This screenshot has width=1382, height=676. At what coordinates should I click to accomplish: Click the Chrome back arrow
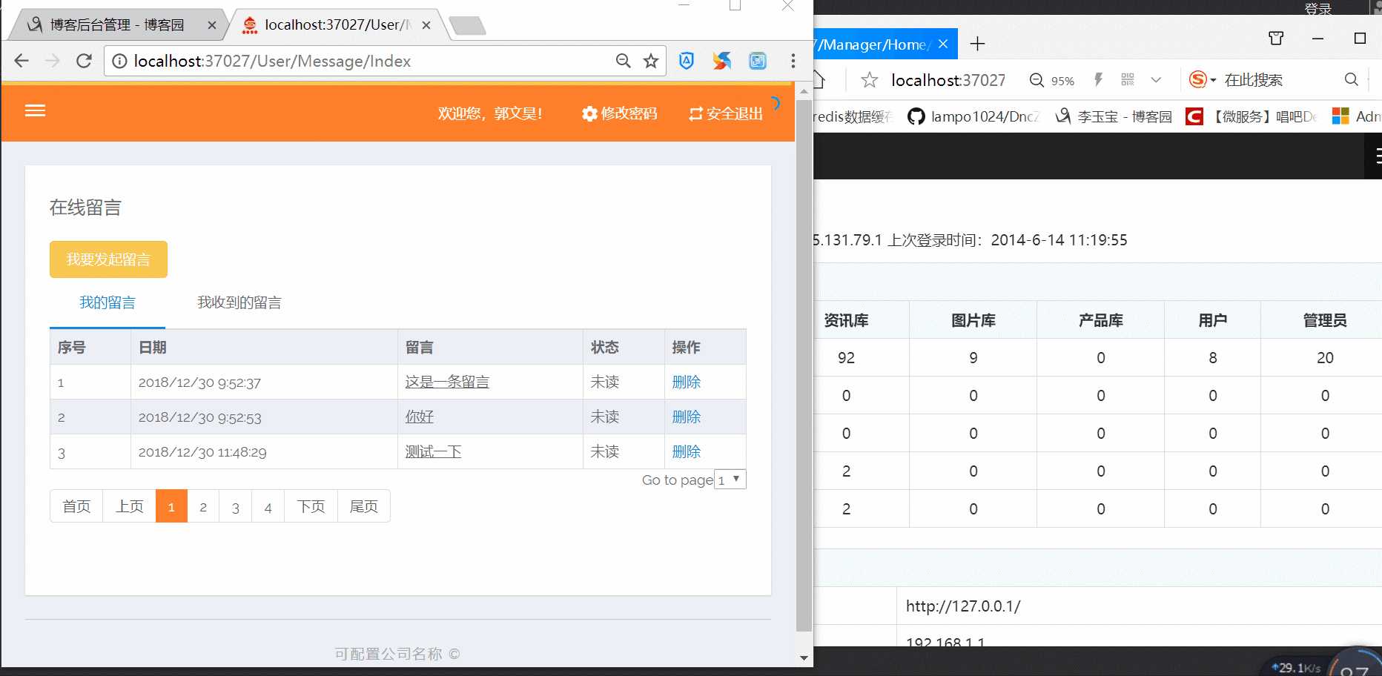(x=22, y=61)
